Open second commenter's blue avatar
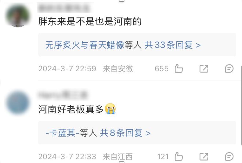Viewport: 242px width, 163px height. point(17,103)
